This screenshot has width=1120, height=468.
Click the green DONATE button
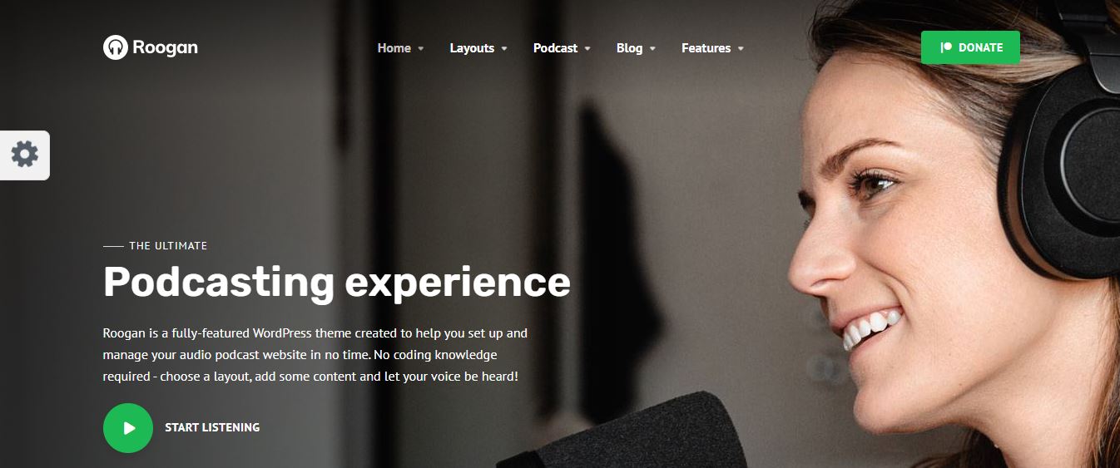tap(970, 47)
